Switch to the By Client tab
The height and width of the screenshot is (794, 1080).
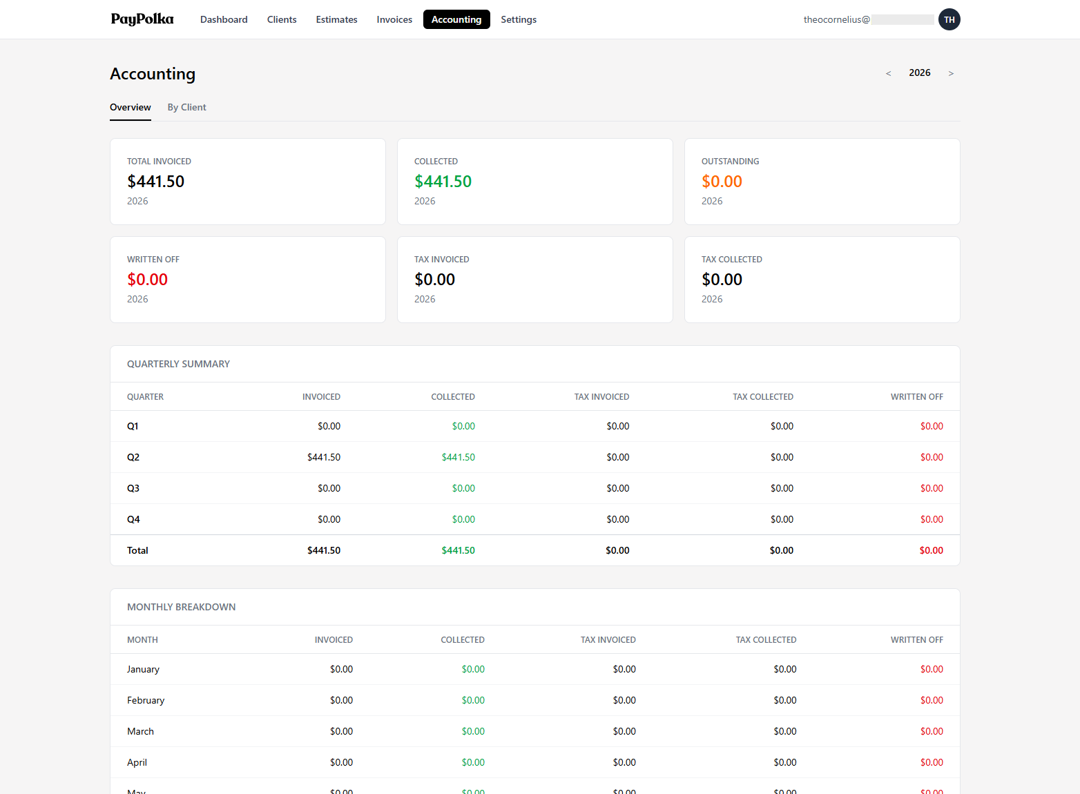(x=186, y=108)
